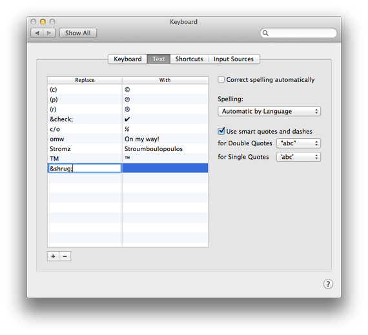Image resolution: width=368 pixels, height=335 pixels.
Task: Select the Stromz replacement row
Action: pyautogui.click(x=128, y=148)
